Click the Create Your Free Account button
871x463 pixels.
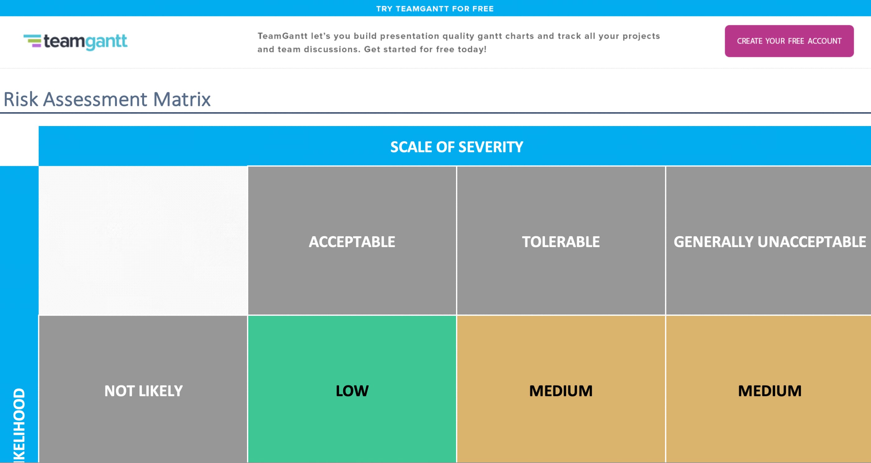[789, 41]
